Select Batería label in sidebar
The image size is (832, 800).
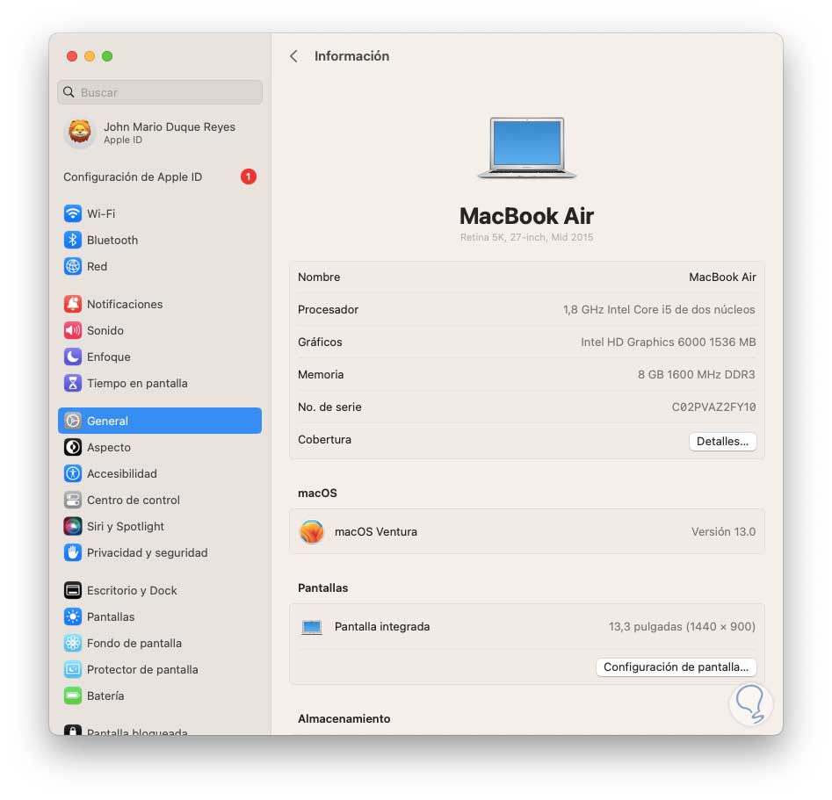(105, 696)
